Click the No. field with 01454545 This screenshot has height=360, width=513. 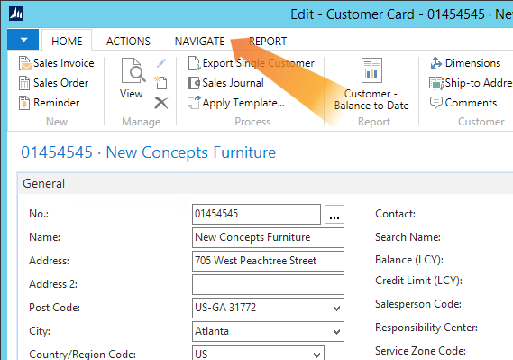point(256,214)
